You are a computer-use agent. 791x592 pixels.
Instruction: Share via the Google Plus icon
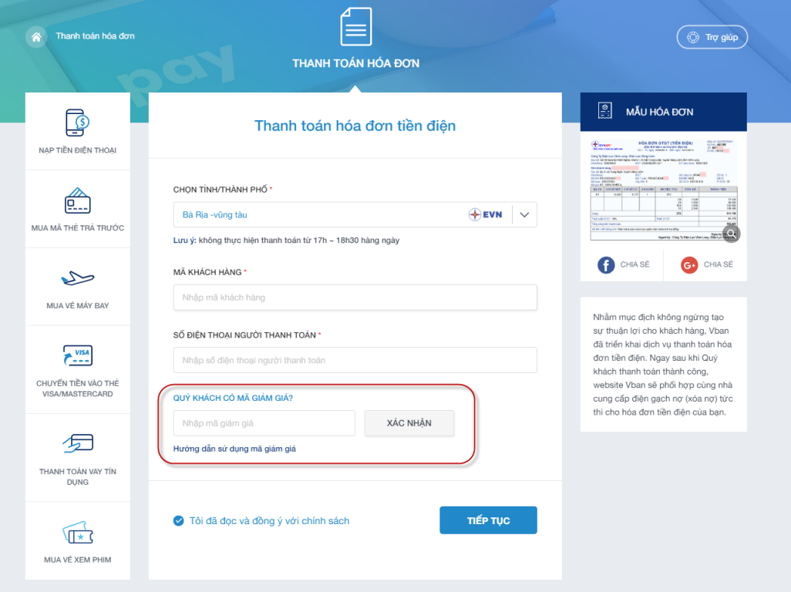[689, 265]
